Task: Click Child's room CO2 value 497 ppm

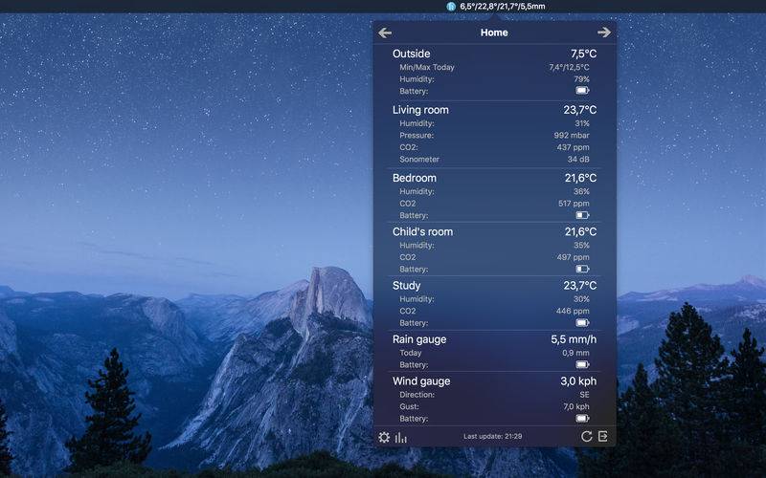Action: point(573,257)
